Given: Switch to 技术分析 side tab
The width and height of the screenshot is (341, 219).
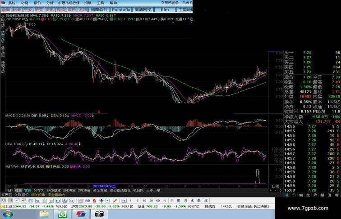Looking at the screenshot, I should (x=3, y=36).
